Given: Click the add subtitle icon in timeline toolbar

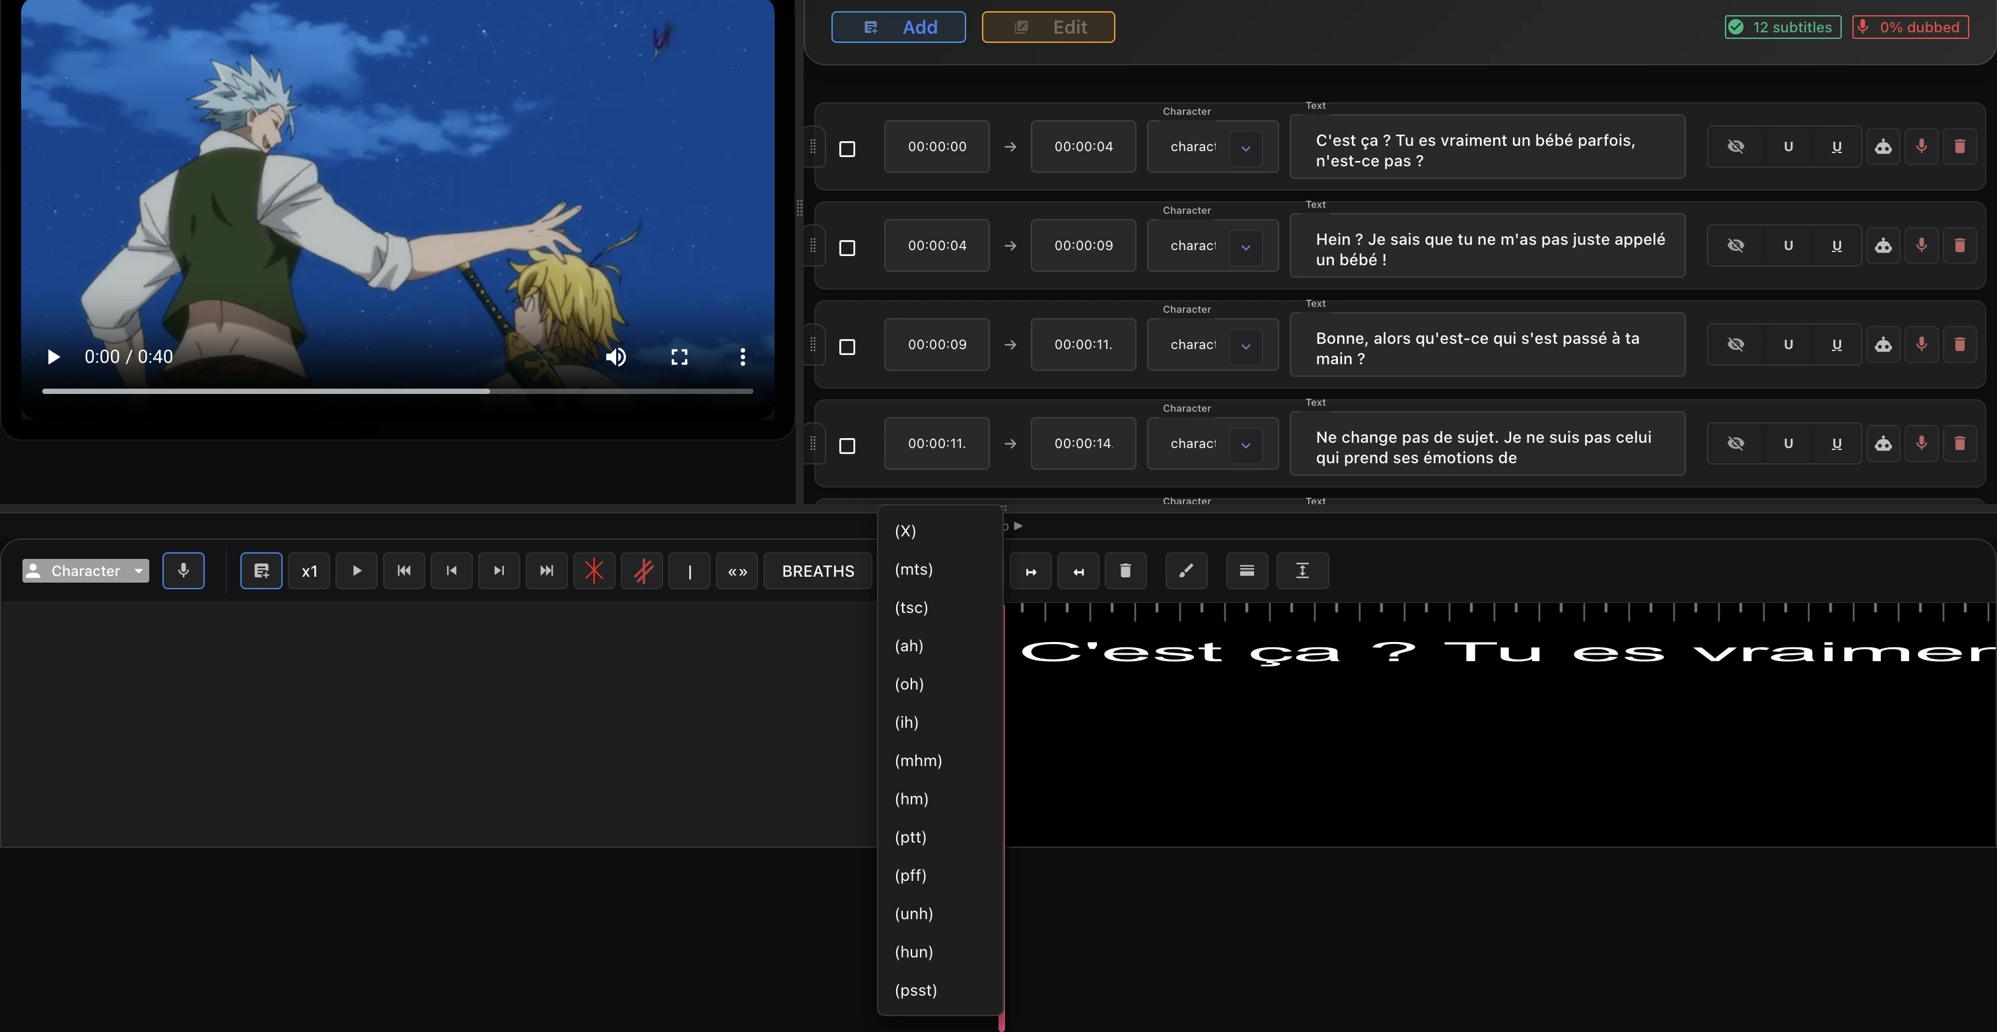Looking at the screenshot, I should (x=262, y=571).
